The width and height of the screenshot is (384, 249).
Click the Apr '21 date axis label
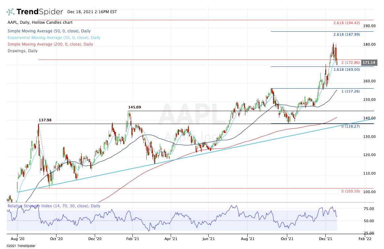pyautogui.click(x=171, y=239)
